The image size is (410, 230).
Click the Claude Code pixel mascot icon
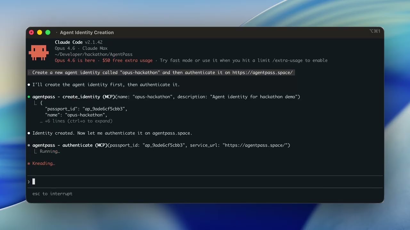(39, 53)
